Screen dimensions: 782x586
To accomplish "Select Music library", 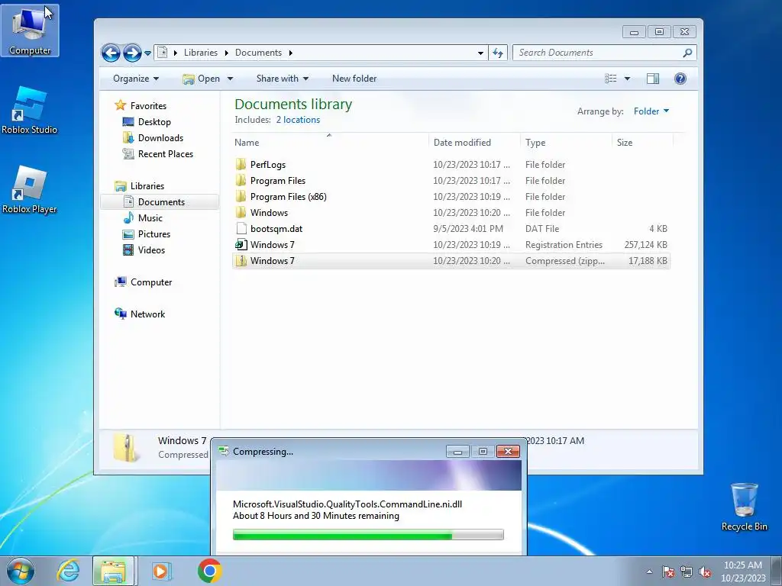I will pyautogui.click(x=150, y=217).
